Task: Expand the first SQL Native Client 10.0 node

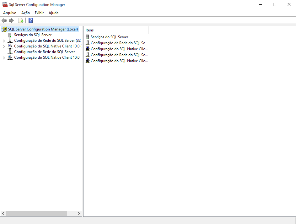Action: pos(4,46)
